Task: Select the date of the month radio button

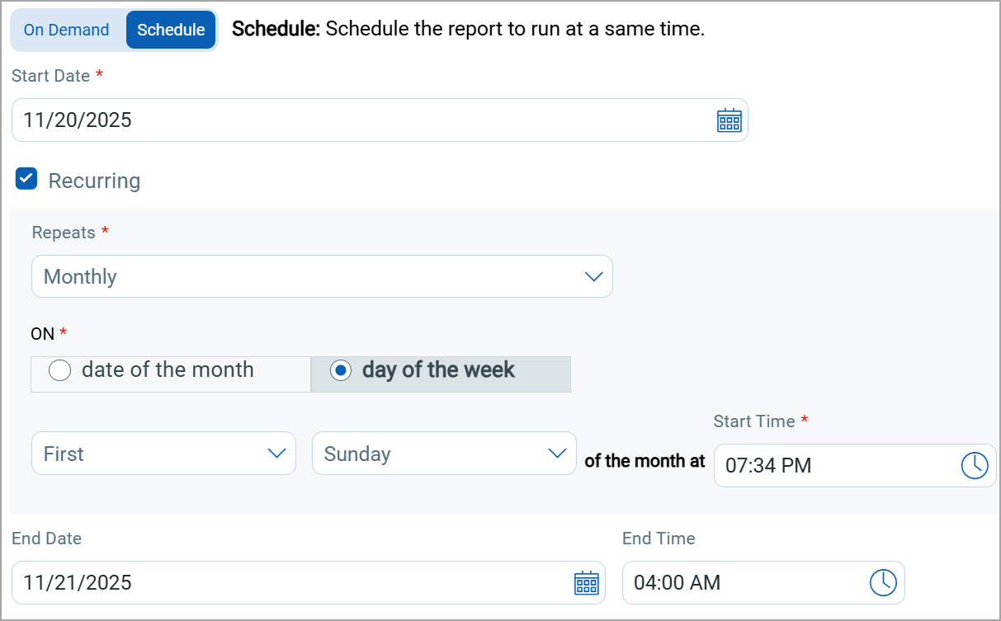Action: click(60, 371)
